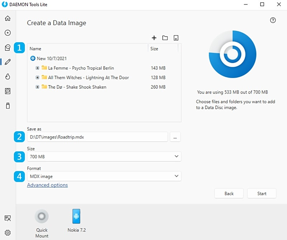
Task: Click the Save as file path field
Action: [97, 137]
